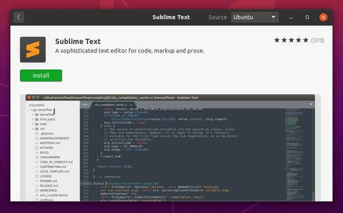Click the "Sublime Text" app name heading
The image size is (343, 213).
pyautogui.click(x=78, y=41)
